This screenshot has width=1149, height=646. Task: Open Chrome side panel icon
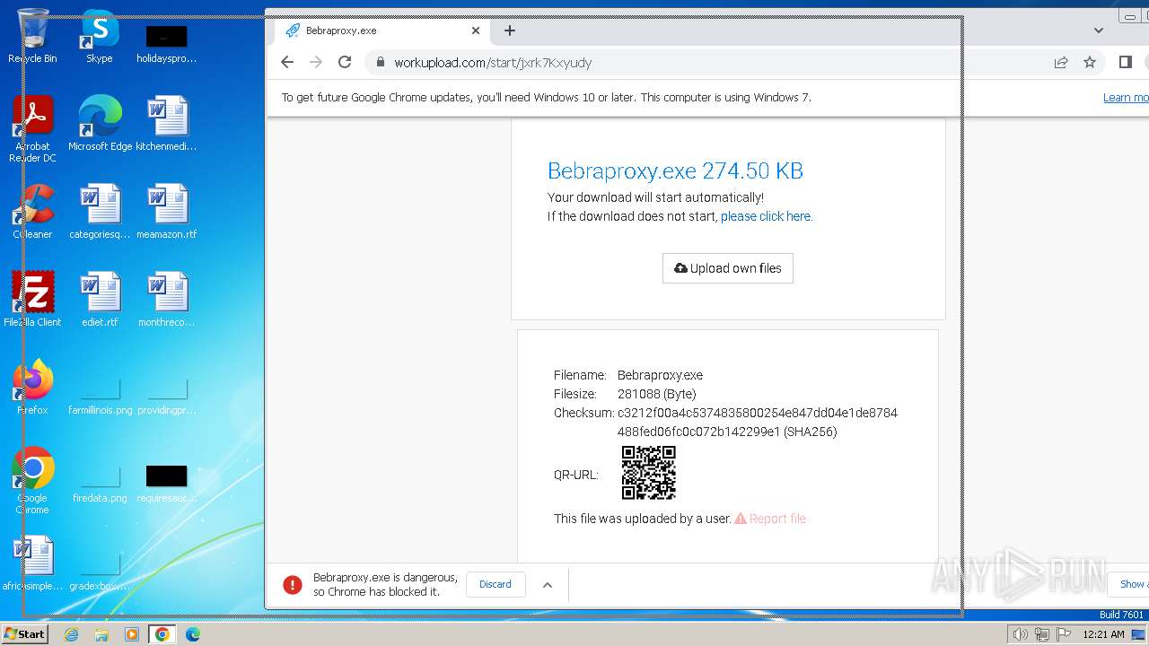[1125, 62]
